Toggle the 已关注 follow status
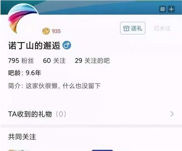Image resolution: width=182 pixels, height=151 pixels. click(x=162, y=28)
